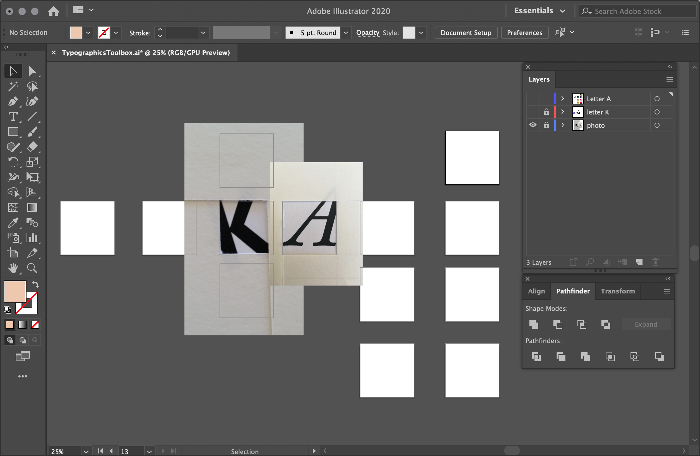Open the Opacity panel link
The width and height of the screenshot is (700, 456).
(368, 33)
